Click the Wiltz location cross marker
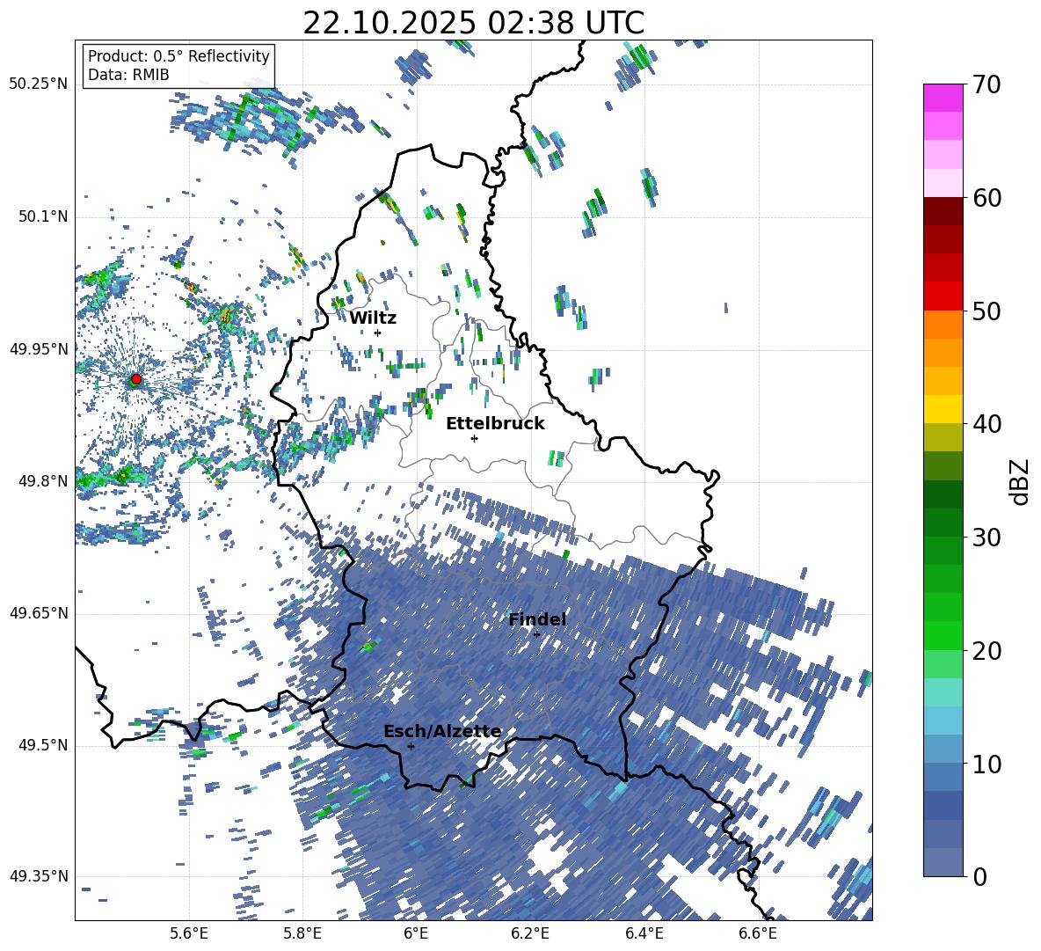The width and height of the screenshot is (1041, 951). [x=378, y=333]
